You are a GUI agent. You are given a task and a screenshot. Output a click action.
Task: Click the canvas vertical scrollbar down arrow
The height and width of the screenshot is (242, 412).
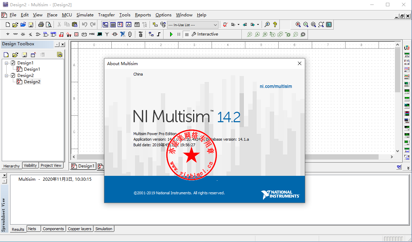tap(397, 151)
